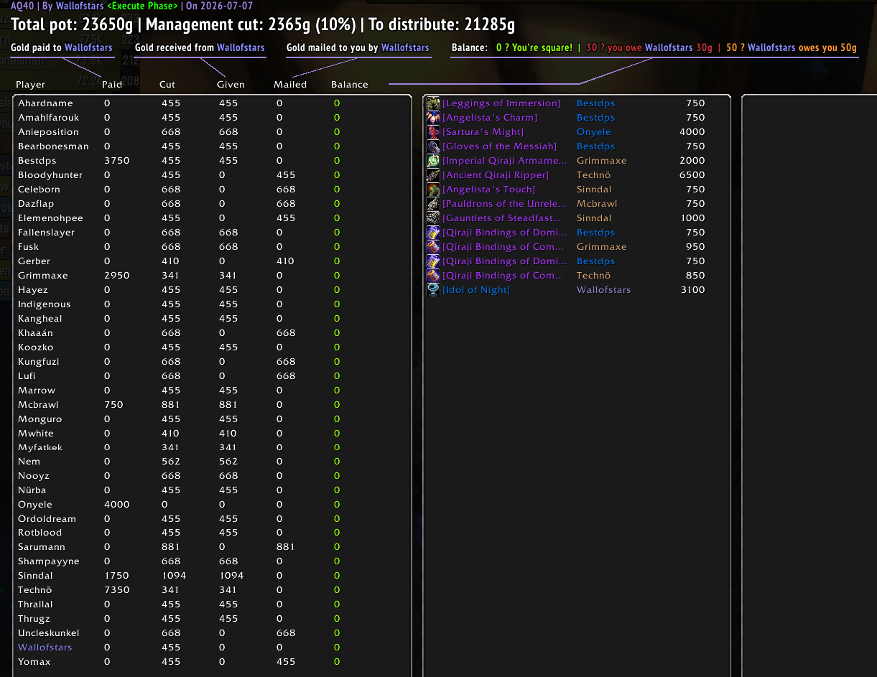Open the Gloves of the Messiah link
Screen dimensions: 877x677
point(499,146)
